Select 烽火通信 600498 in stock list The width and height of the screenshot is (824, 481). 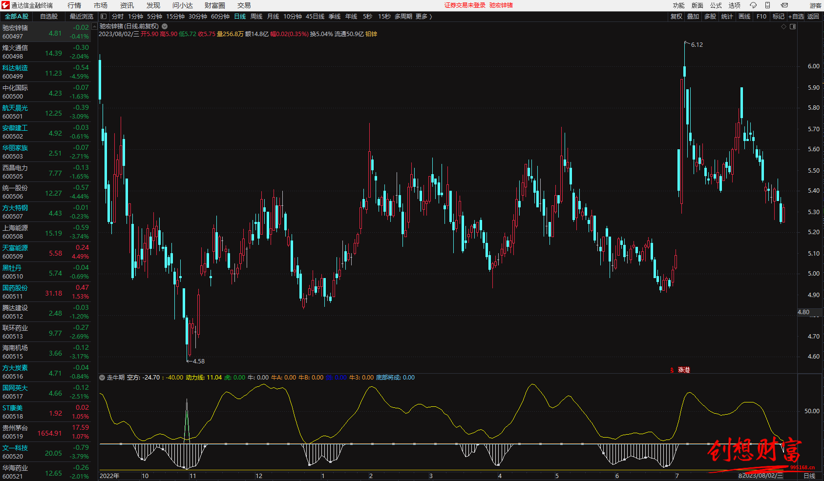[x=45, y=52]
